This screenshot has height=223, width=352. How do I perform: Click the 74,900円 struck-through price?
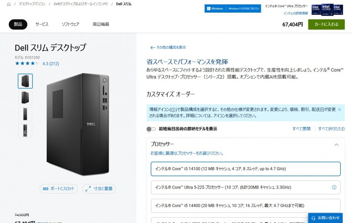[22, 215]
